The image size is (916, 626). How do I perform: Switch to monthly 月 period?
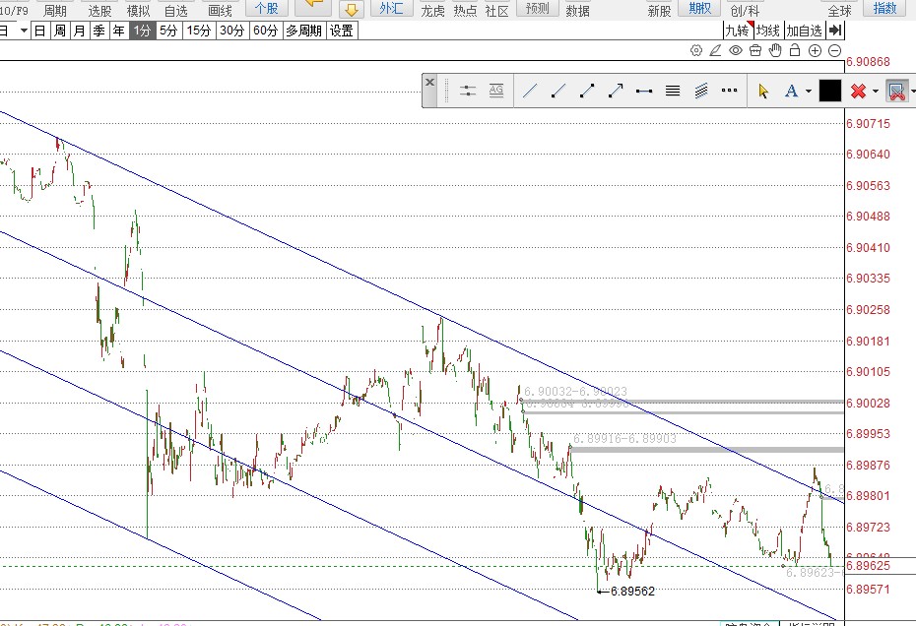click(80, 31)
